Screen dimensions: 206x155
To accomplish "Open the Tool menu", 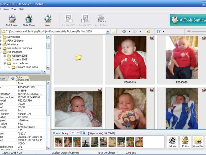I will [14, 9].
